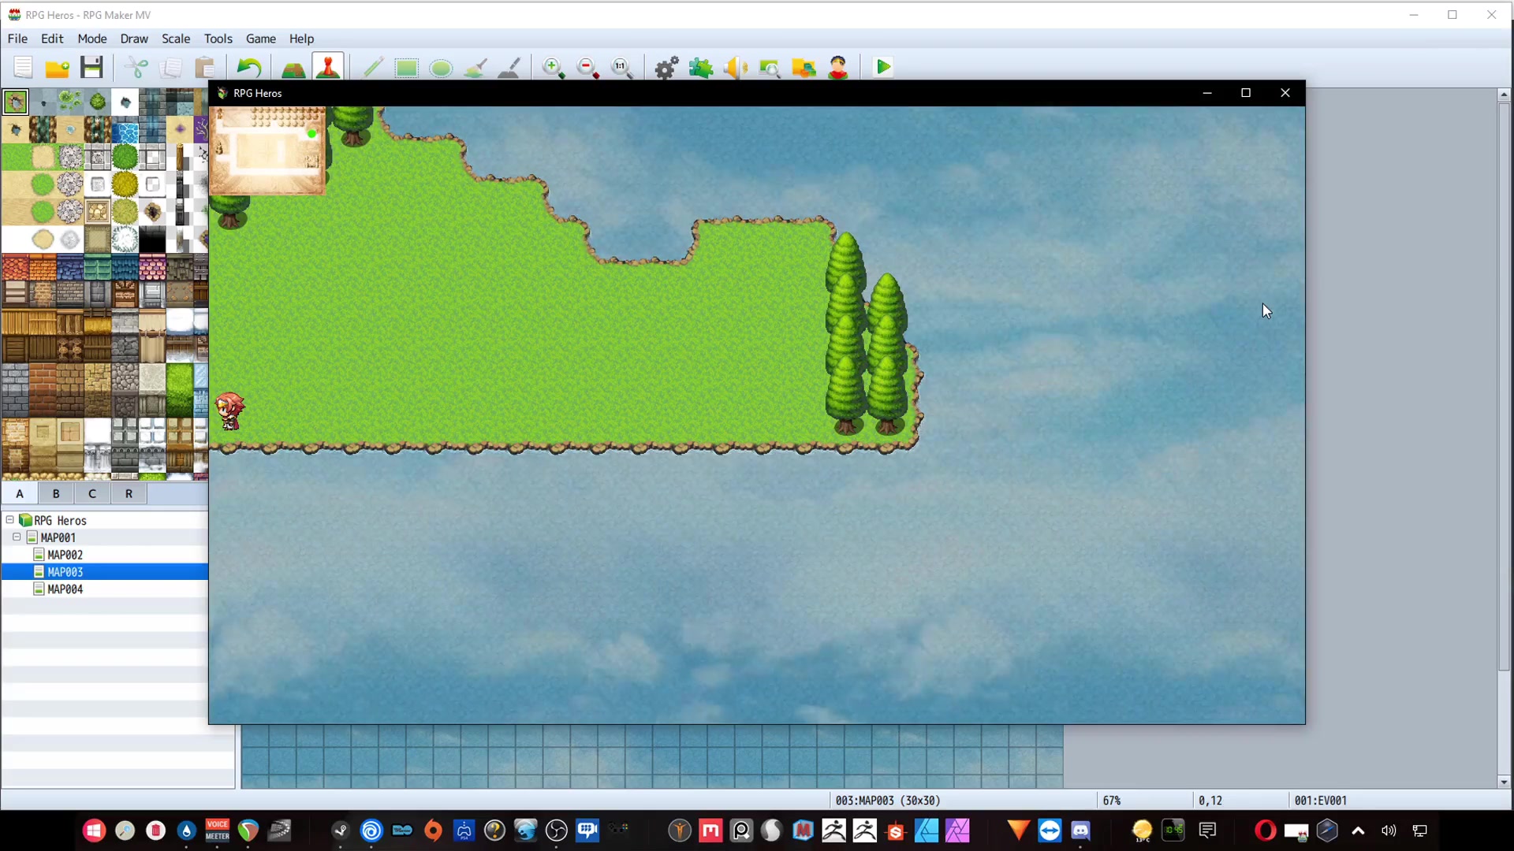Click the Zoom Out magnifier icon

point(588,68)
